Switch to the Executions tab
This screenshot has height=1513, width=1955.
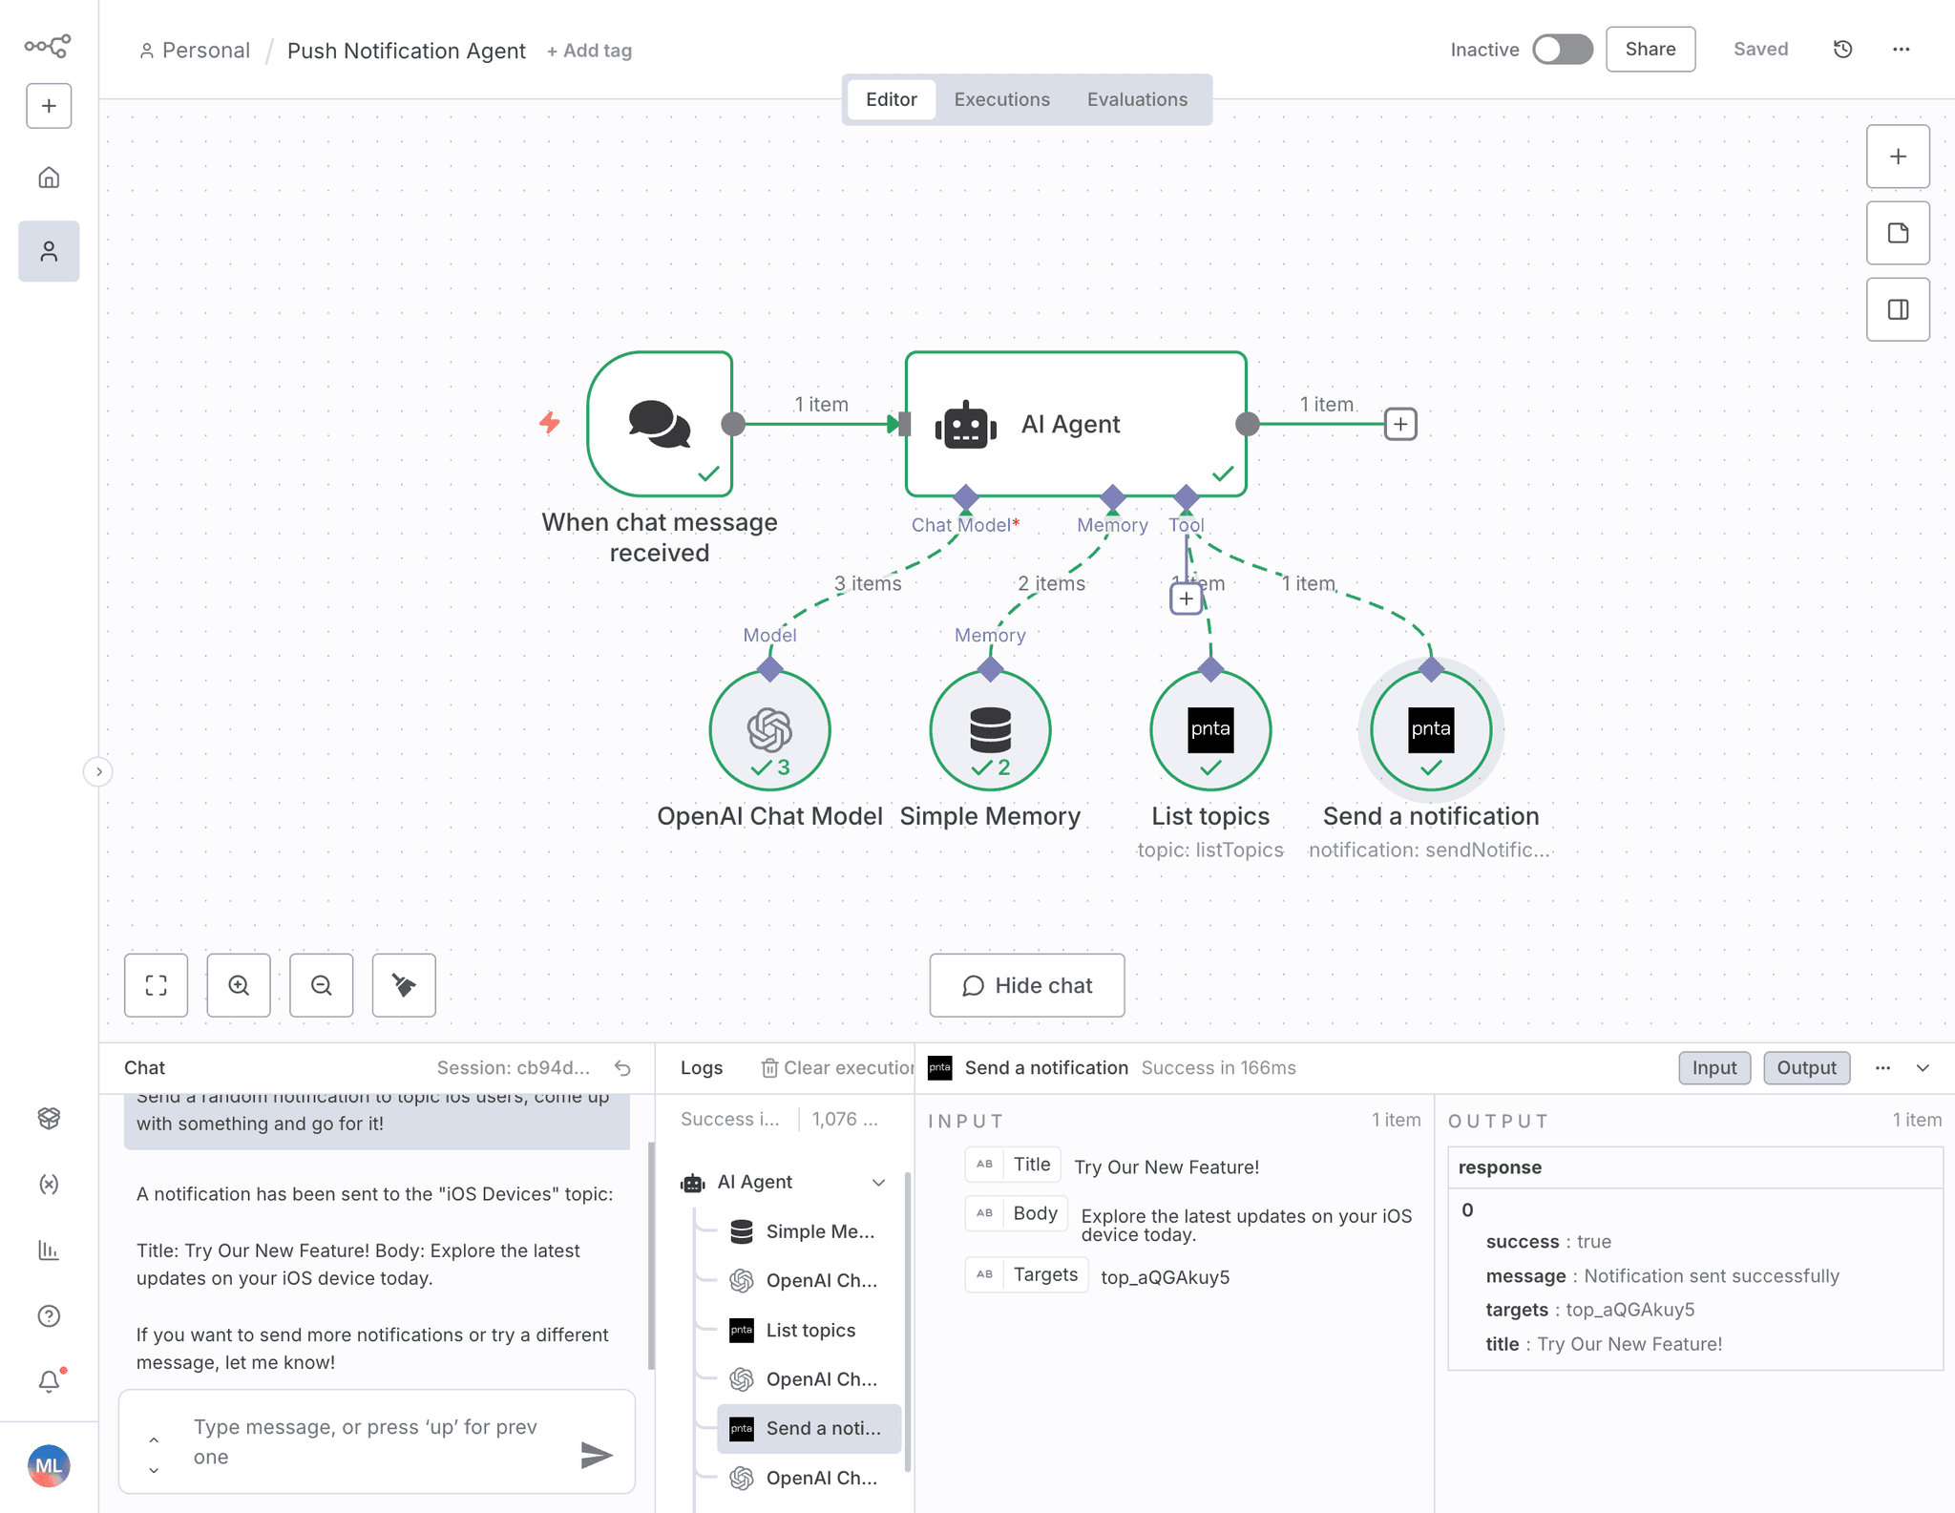click(x=1000, y=99)
